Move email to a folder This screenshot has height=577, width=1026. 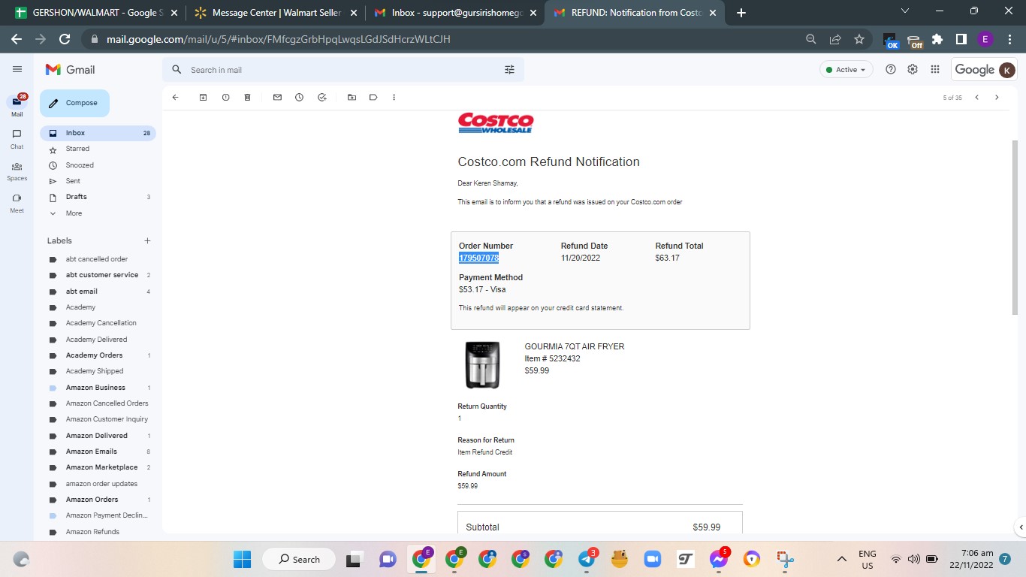point(352,97)
